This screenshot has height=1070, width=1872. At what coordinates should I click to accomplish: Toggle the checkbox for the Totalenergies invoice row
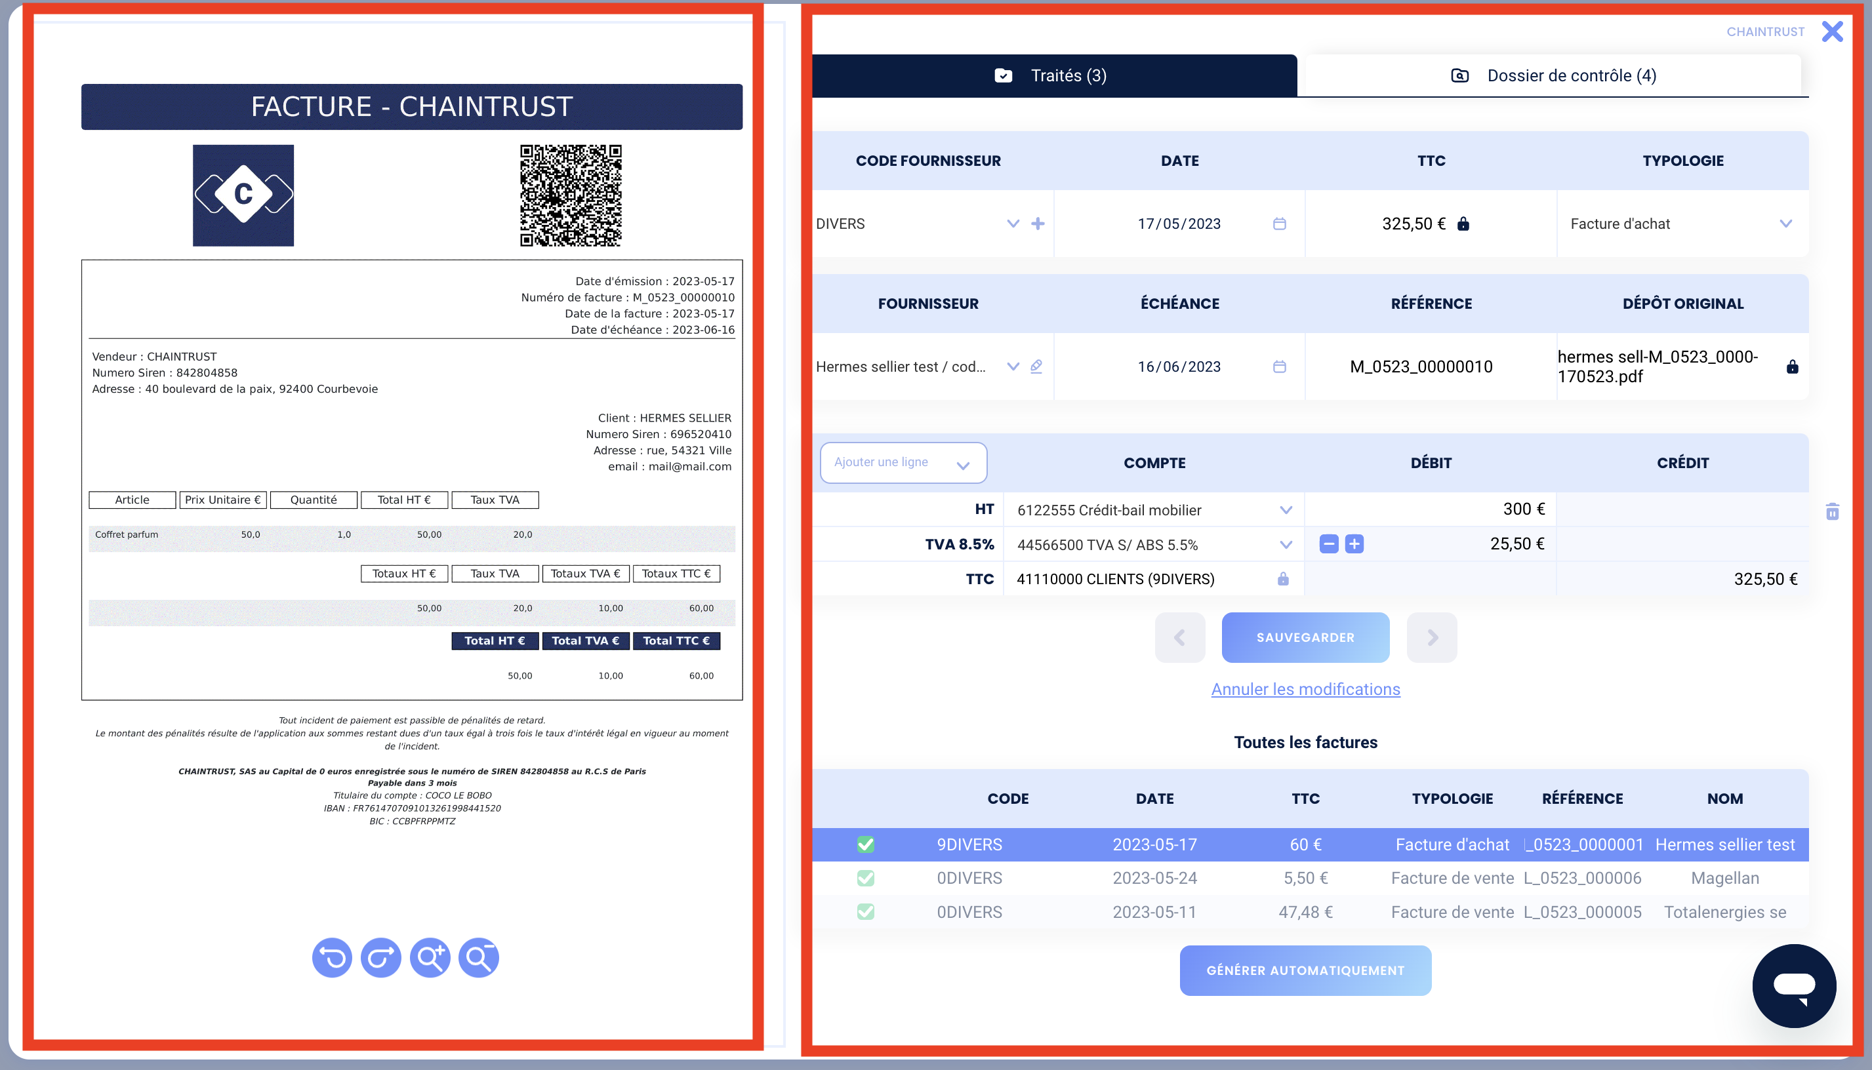coord(866,912)
